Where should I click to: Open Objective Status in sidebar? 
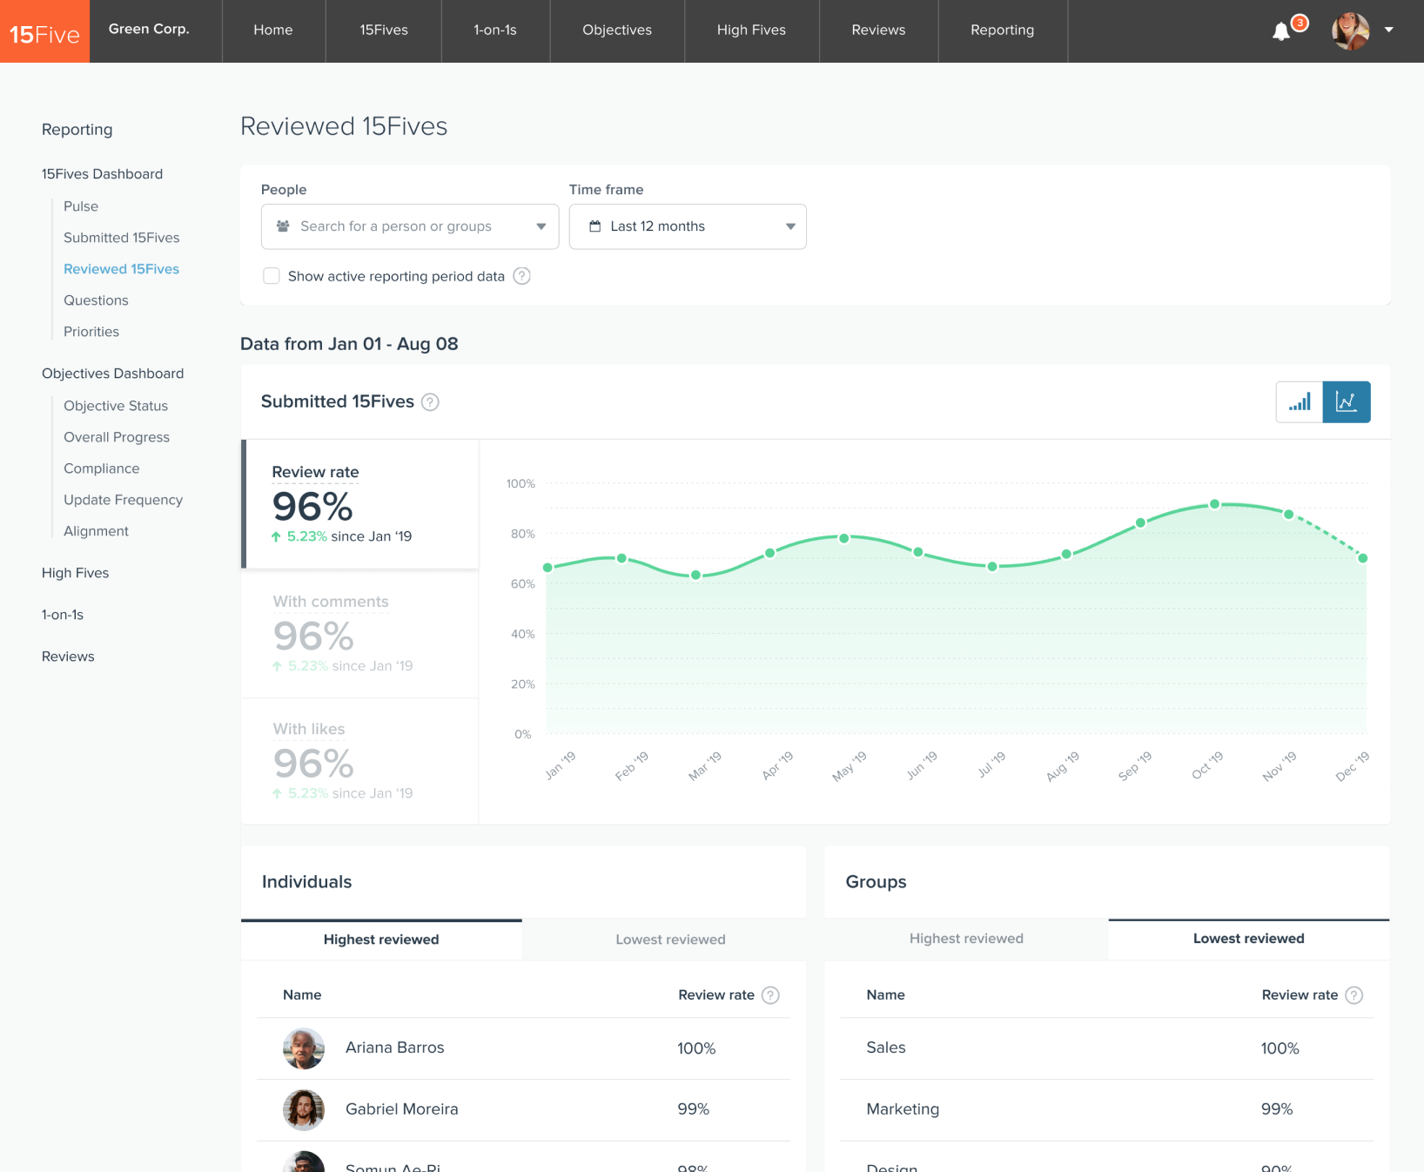coord(116,406)
